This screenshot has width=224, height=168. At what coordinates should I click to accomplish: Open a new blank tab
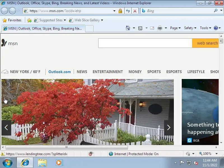tap(89, 29)
